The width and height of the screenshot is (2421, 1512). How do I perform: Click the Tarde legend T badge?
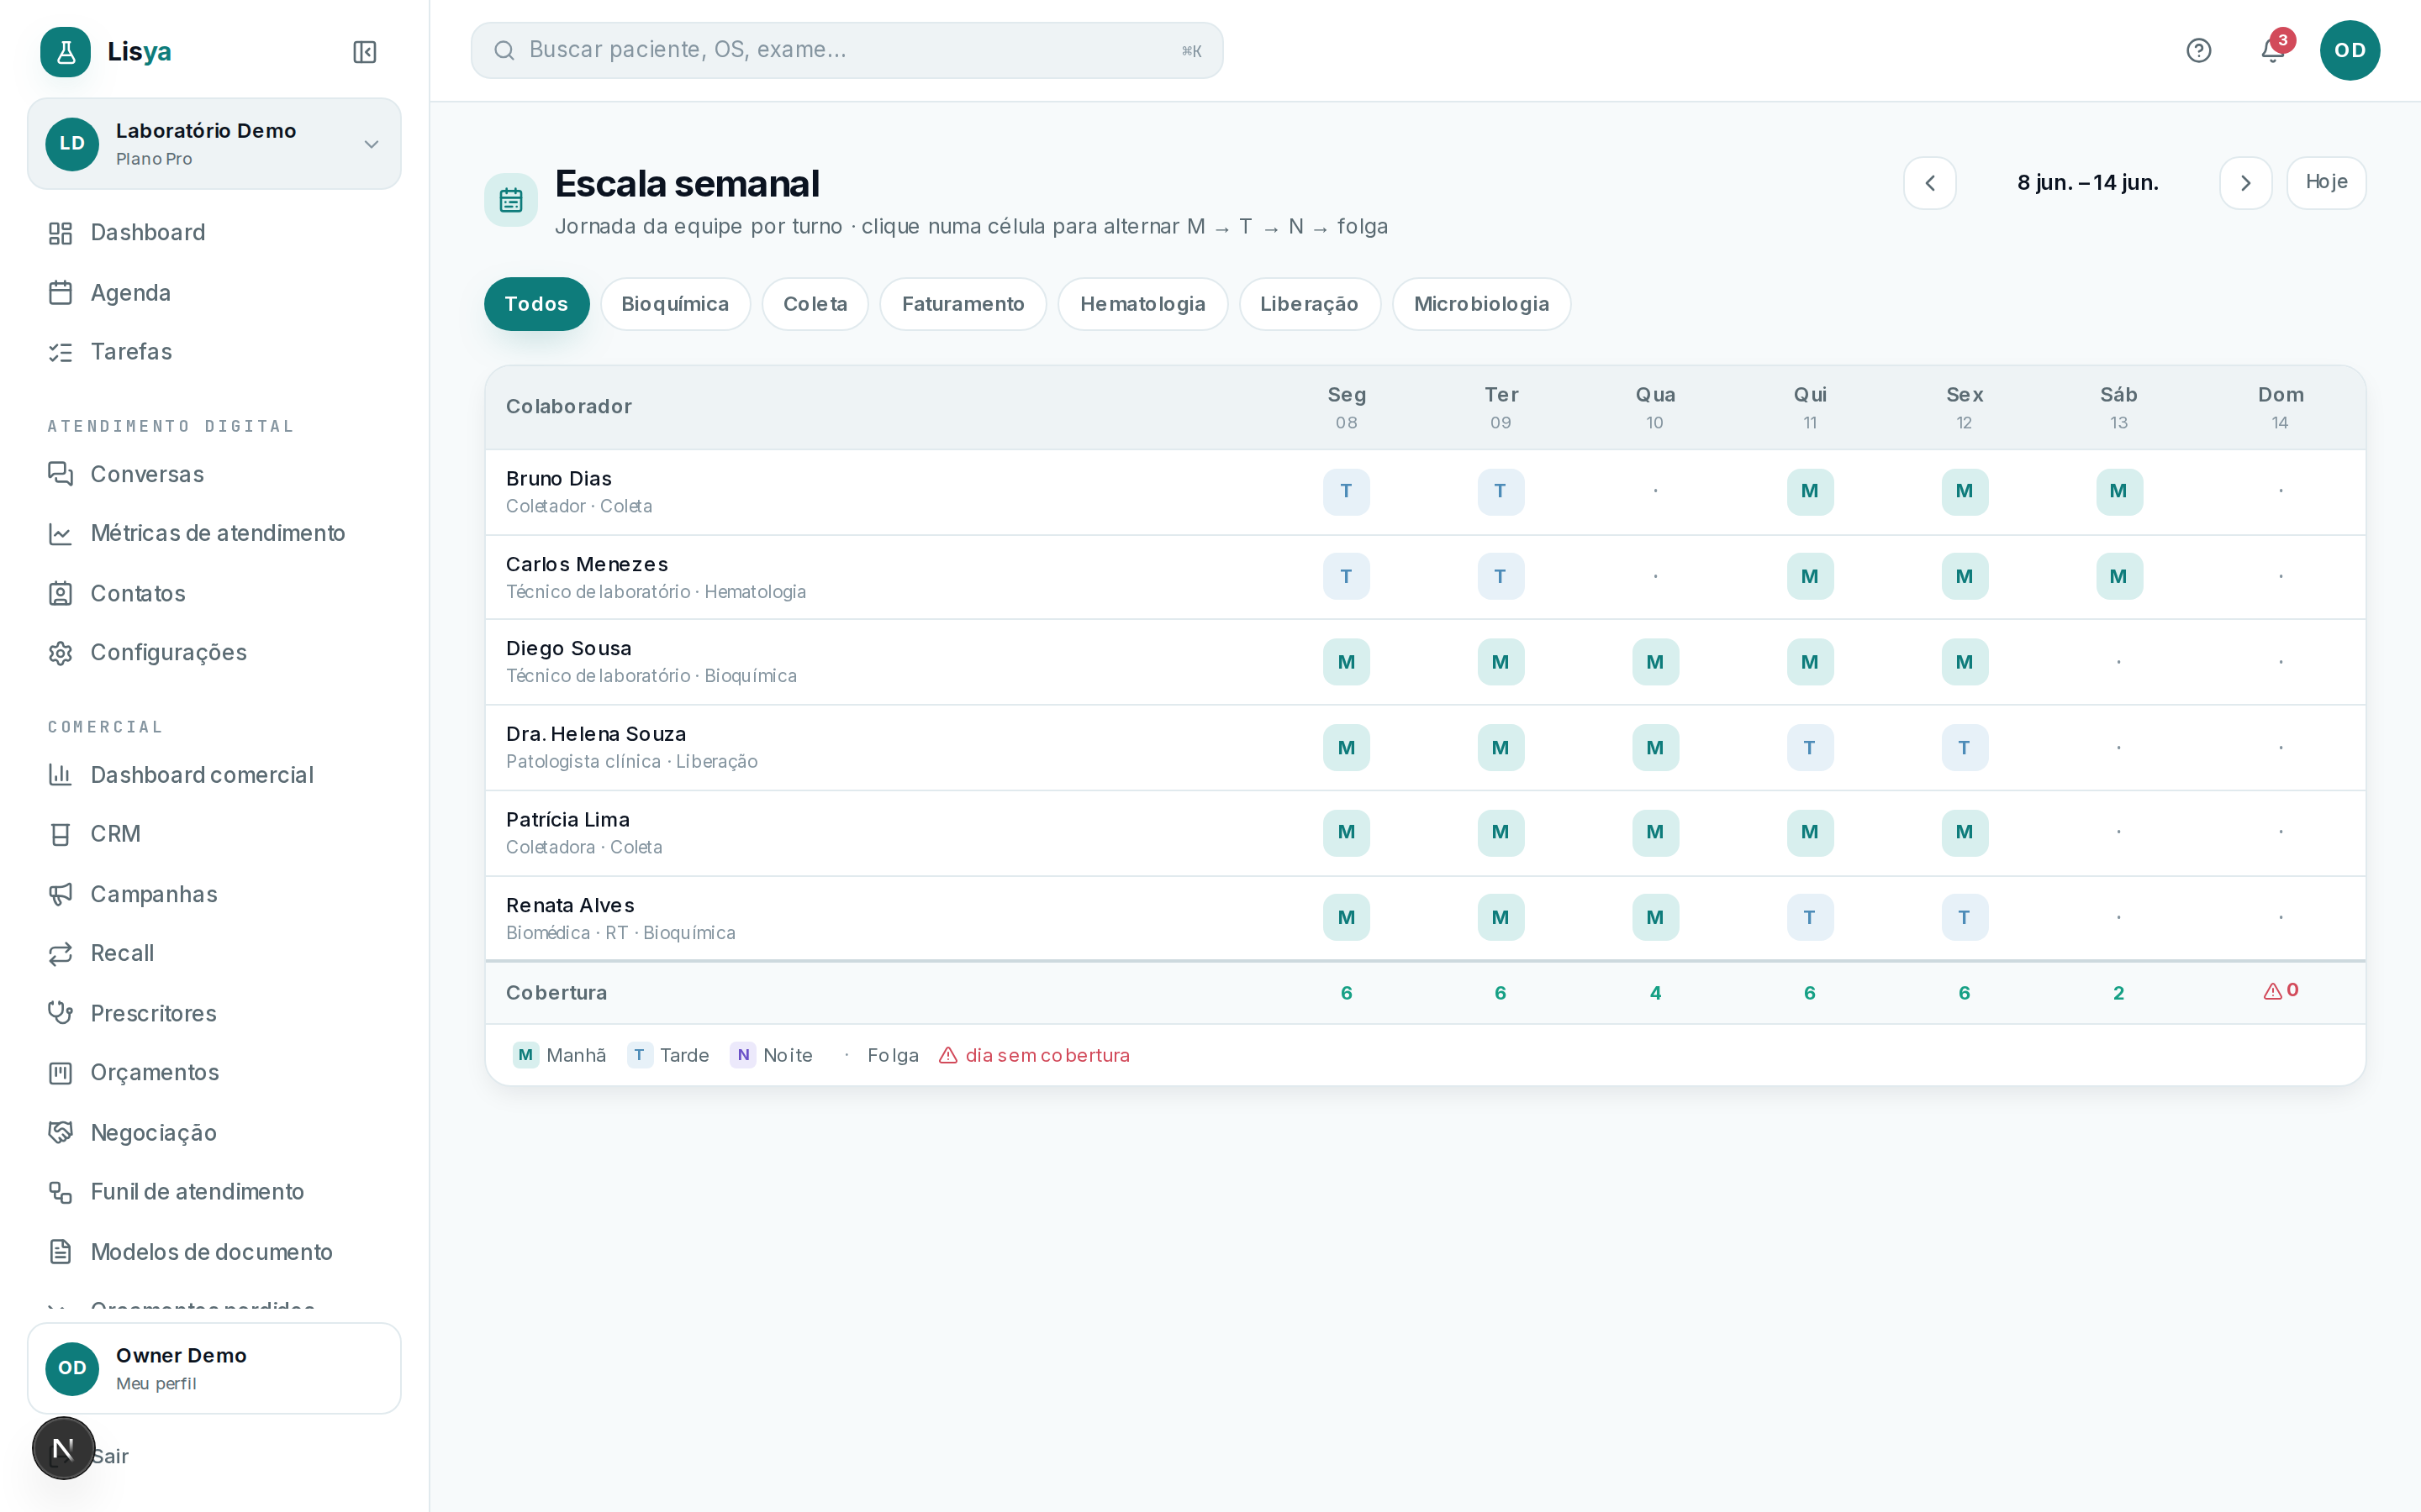point(639,1055)
